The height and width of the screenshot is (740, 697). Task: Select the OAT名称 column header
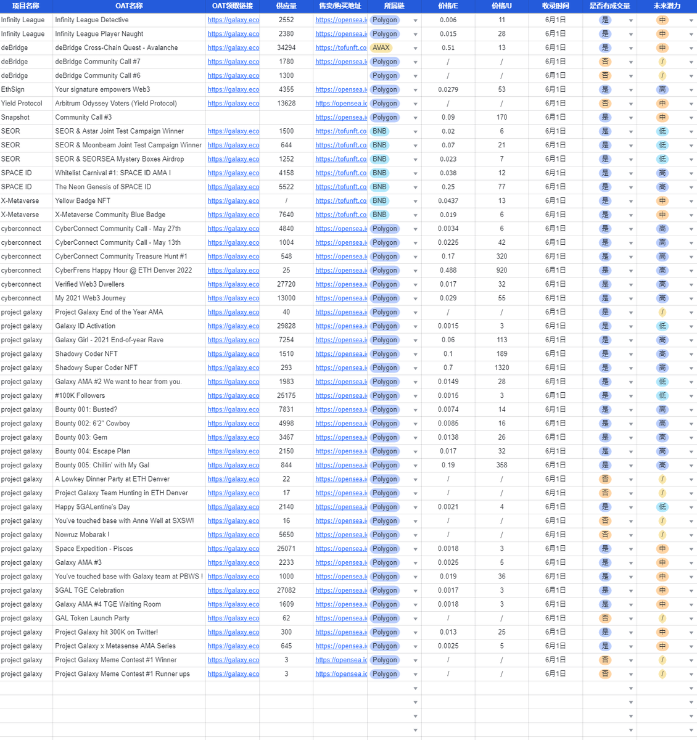coord(129,6)
